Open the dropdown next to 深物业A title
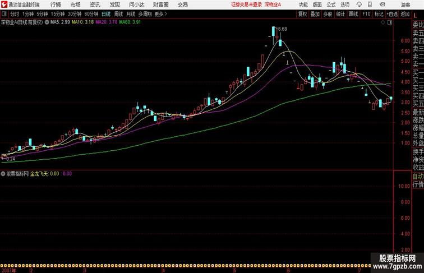424x273 pixels. 47,22
